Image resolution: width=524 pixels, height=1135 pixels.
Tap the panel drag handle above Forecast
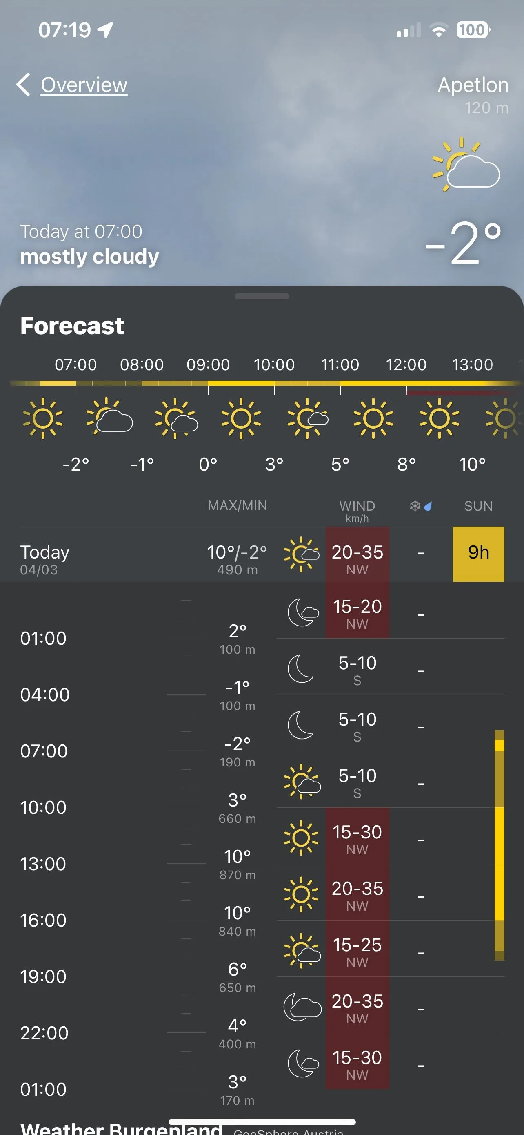[x=262, y=297]
